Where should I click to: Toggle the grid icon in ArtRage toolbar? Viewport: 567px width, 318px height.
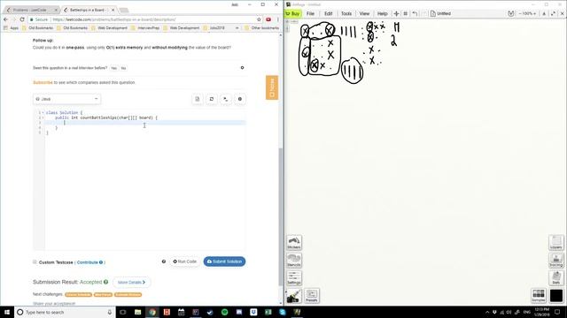[x=406, y=14]
